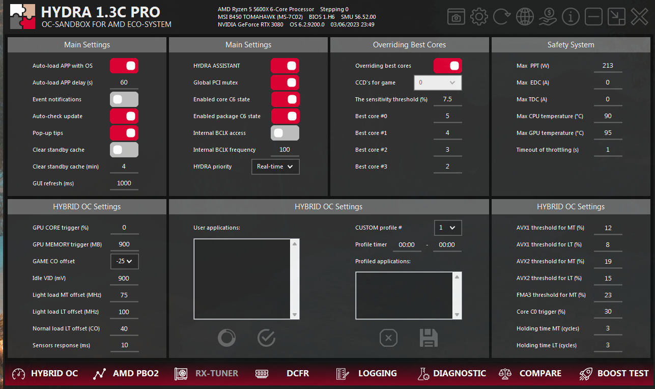Image resolution: width=655 pixels, height=389 pixels.
Task: Click the Holding time LT (cycles) field
Action: (608, 345)
